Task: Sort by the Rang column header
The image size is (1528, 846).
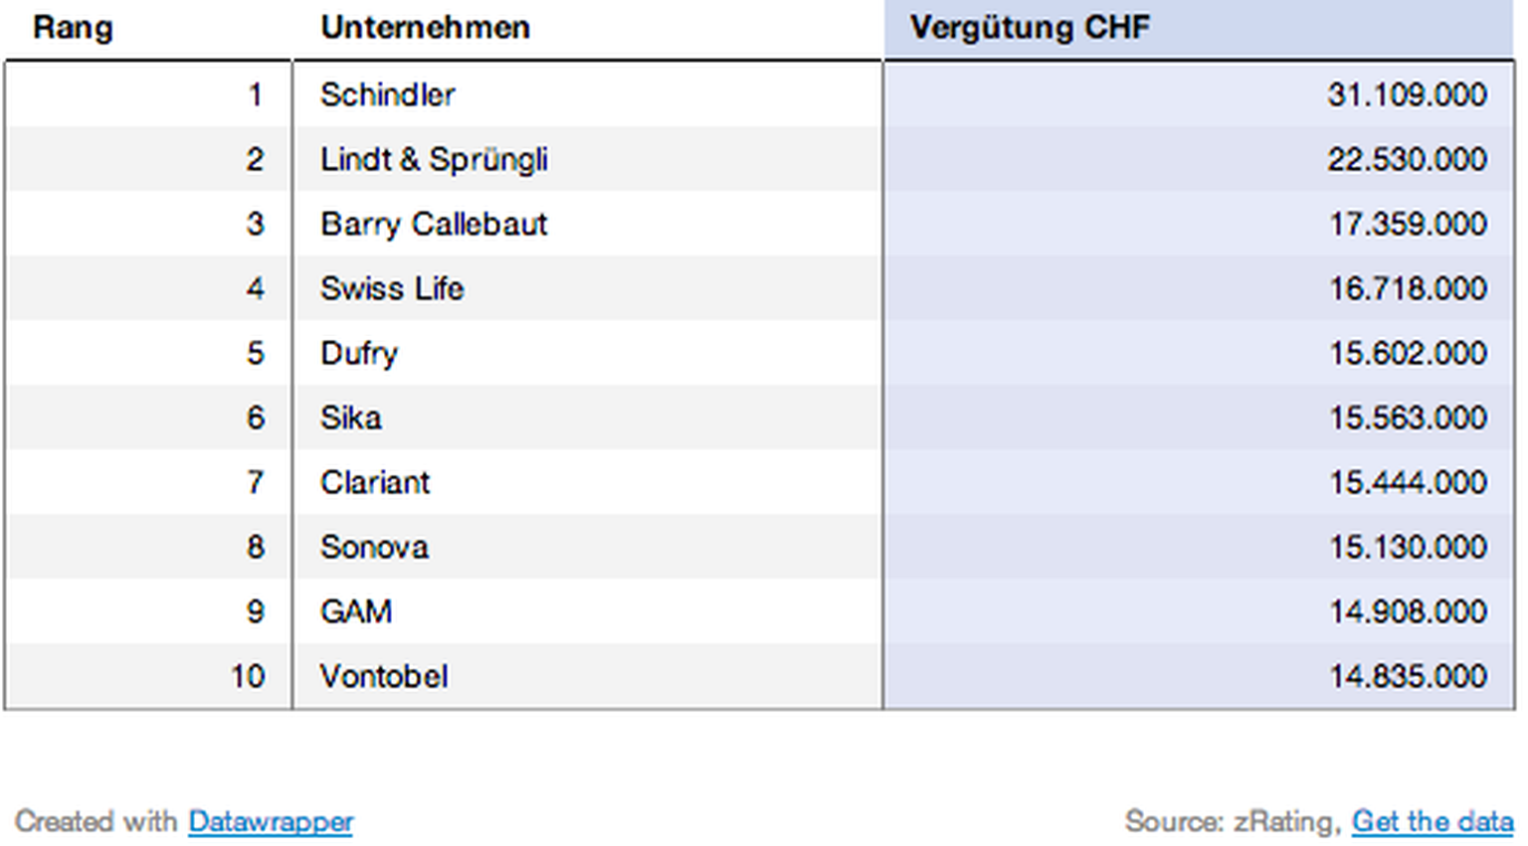Action: pyautogui.click(x=73, y=28)
